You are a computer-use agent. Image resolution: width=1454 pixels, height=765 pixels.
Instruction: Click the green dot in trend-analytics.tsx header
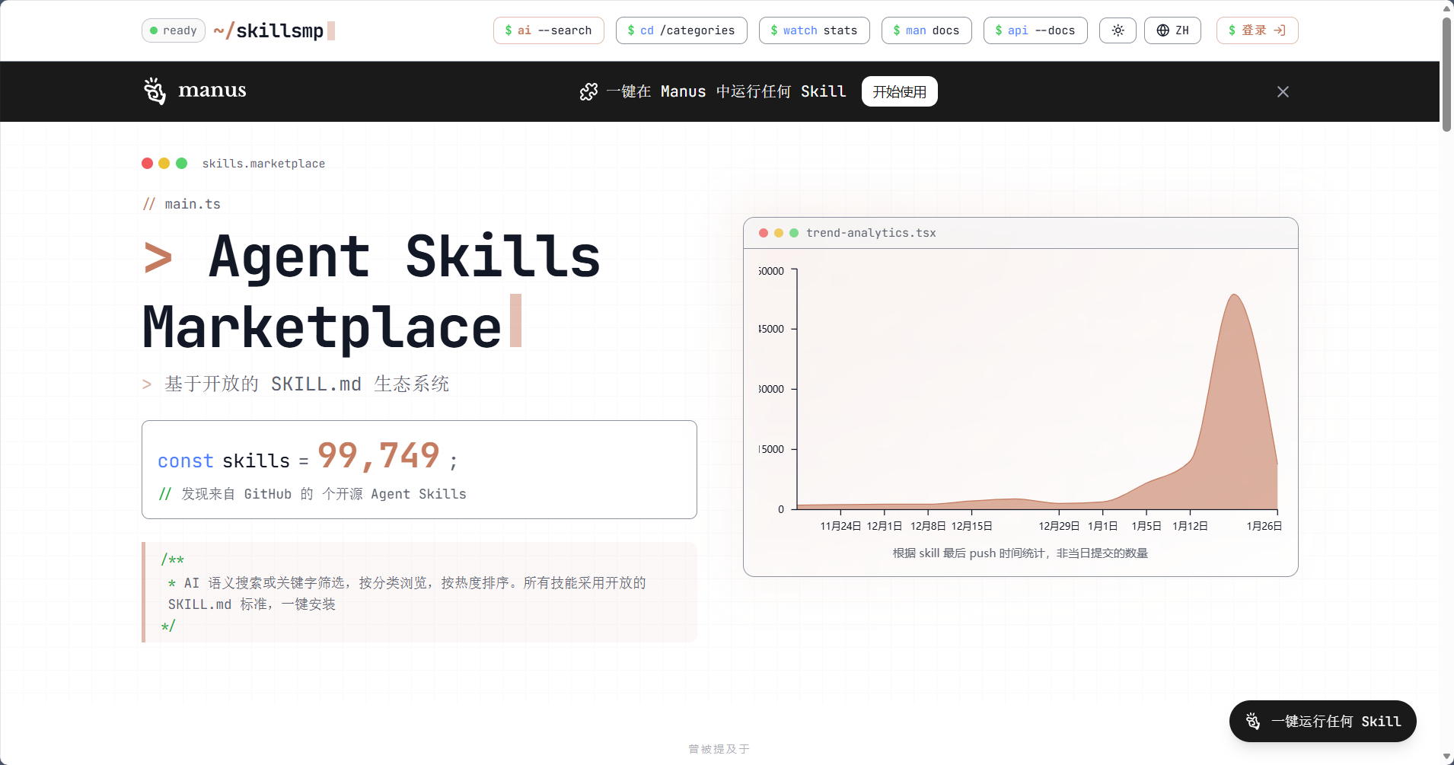tap(794, 233)
